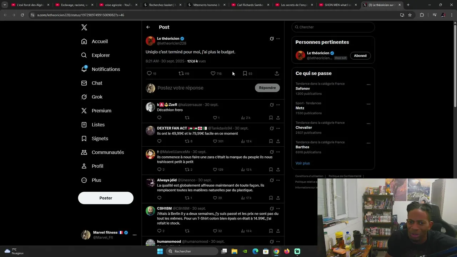
Task: Click the X logo in sidebar
Action: click(x=84, y=27)
